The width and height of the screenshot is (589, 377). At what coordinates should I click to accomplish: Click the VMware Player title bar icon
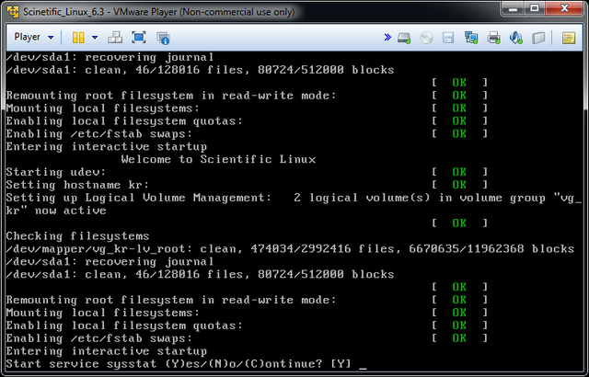click(x=12, y=11)
